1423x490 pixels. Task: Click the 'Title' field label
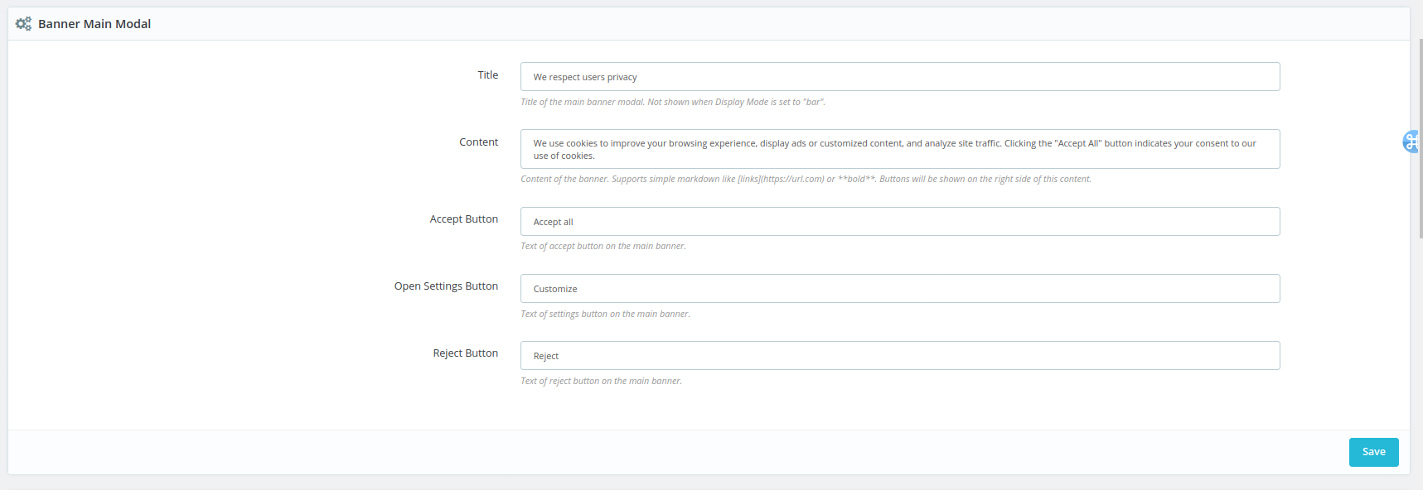coord(487,75)
